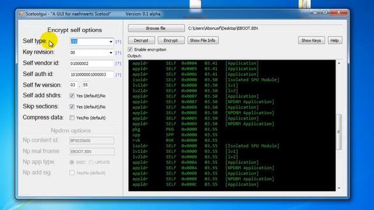This screenshot has width=374, height=210.
Task: Click the output scrollbar up arrow
Action: pyautogui.click(x=339, y=63)
